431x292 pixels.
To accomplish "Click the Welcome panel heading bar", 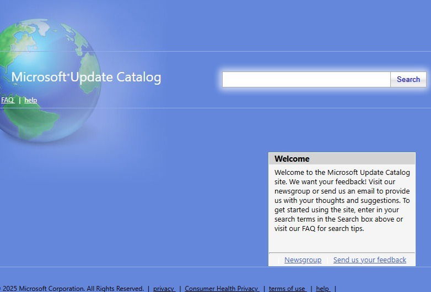I will click(342, 159).
